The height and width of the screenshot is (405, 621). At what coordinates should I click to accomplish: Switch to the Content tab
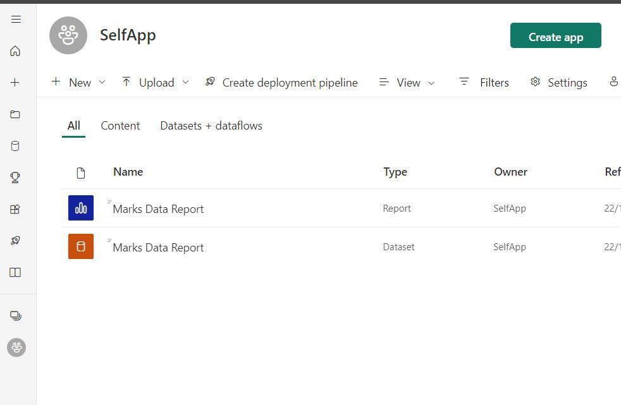(x=120, y=126)
